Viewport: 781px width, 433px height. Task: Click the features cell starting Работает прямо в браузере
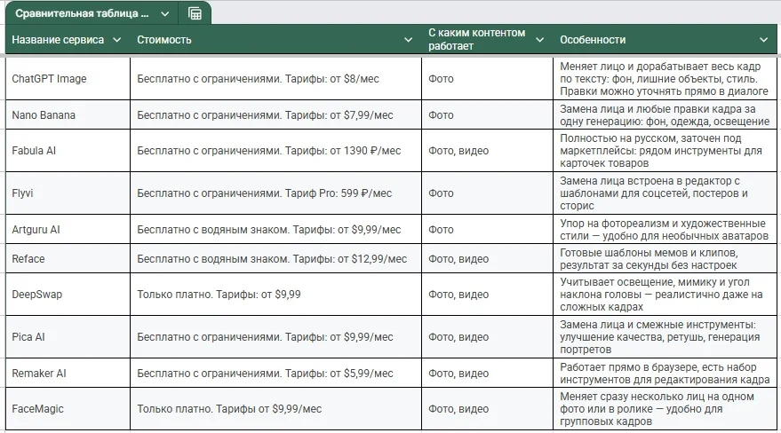point(665,374)
